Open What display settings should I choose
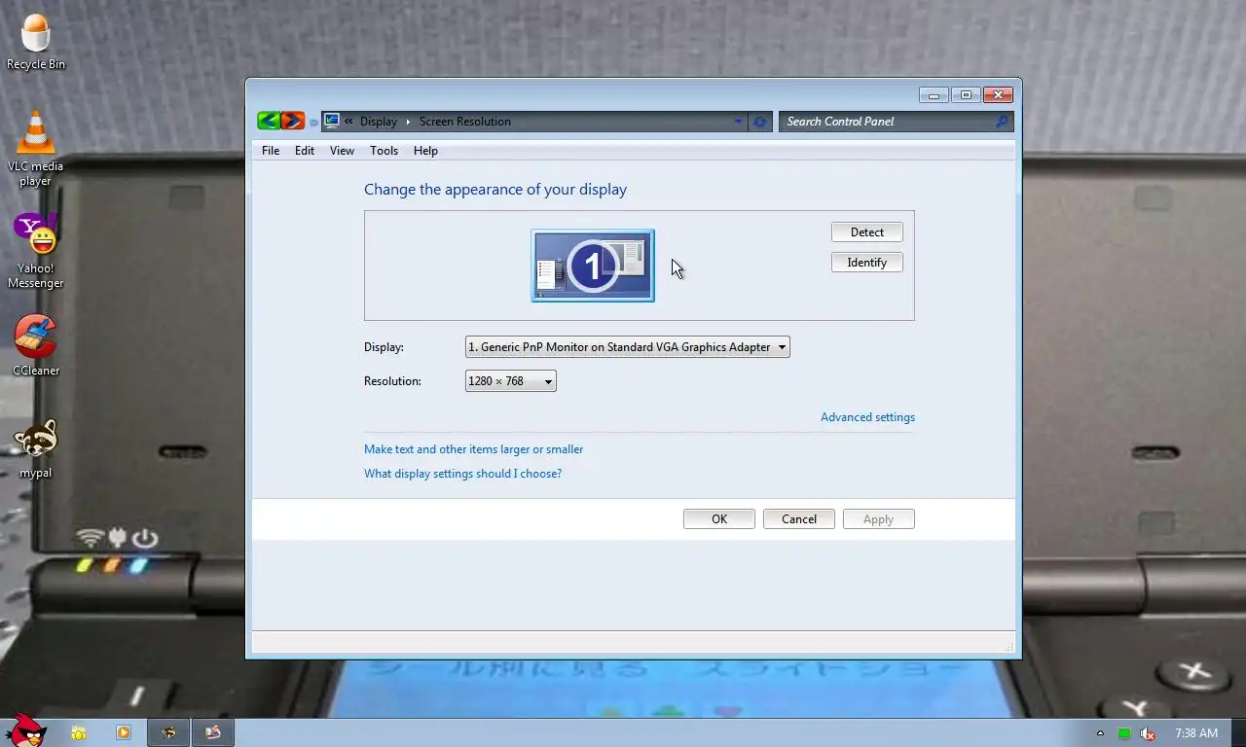Image resolution: width=1246 pixels, height=747 pixels. coord(462,474)
